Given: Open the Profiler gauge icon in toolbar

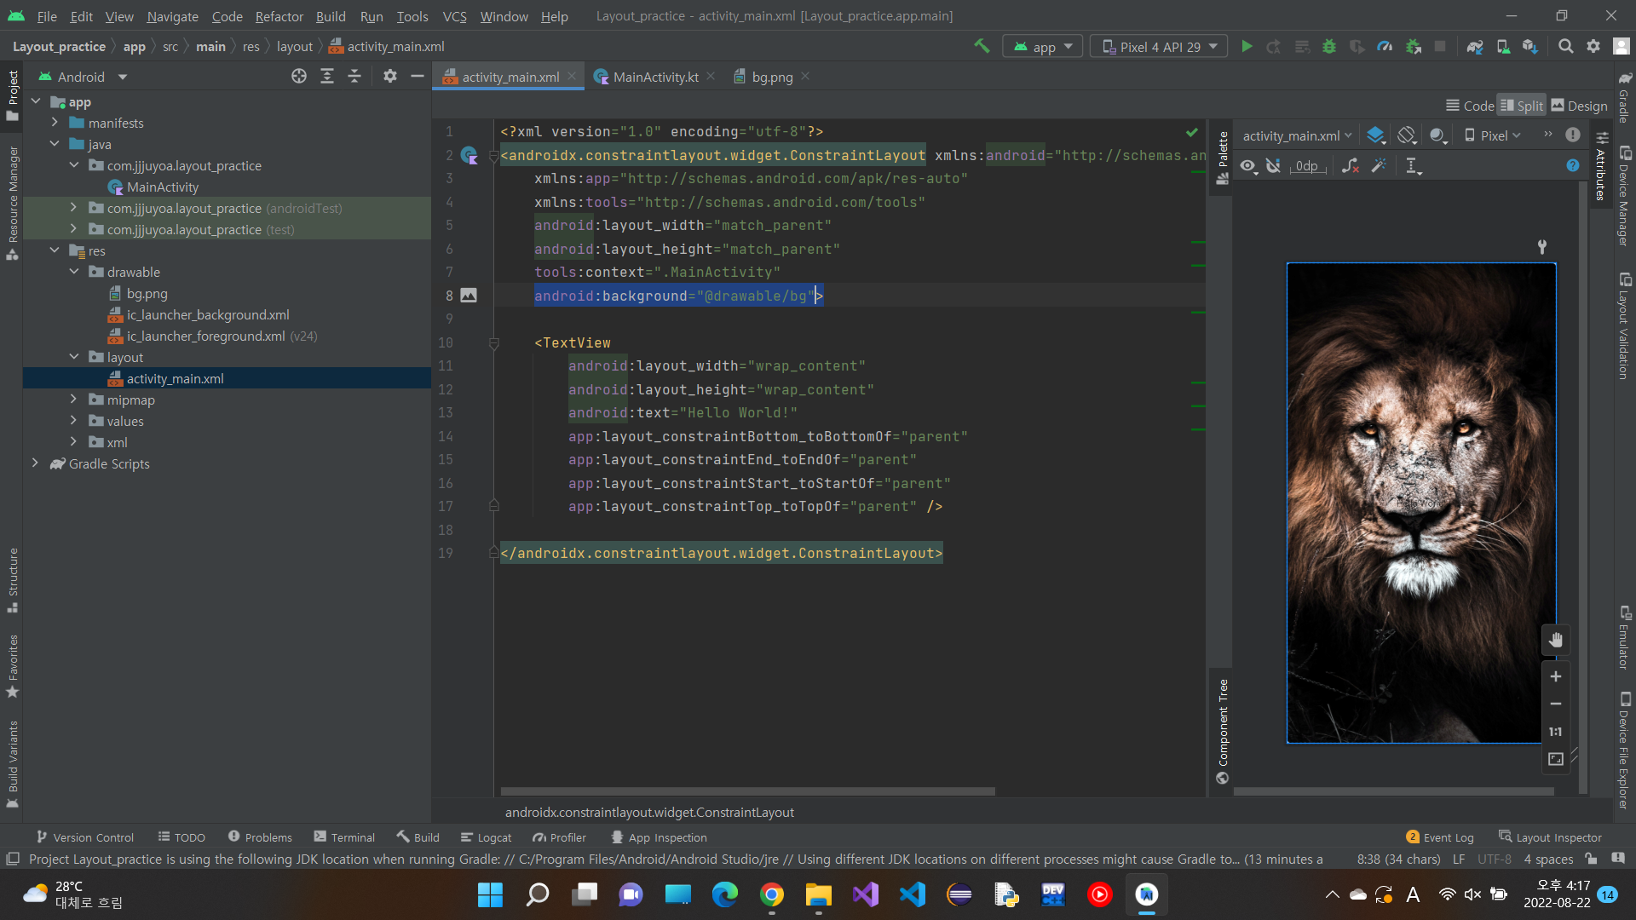Looking at the screenshot, I should (x=1385, y=47).
